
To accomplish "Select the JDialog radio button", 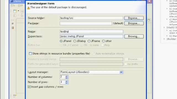I will [75, 41].
